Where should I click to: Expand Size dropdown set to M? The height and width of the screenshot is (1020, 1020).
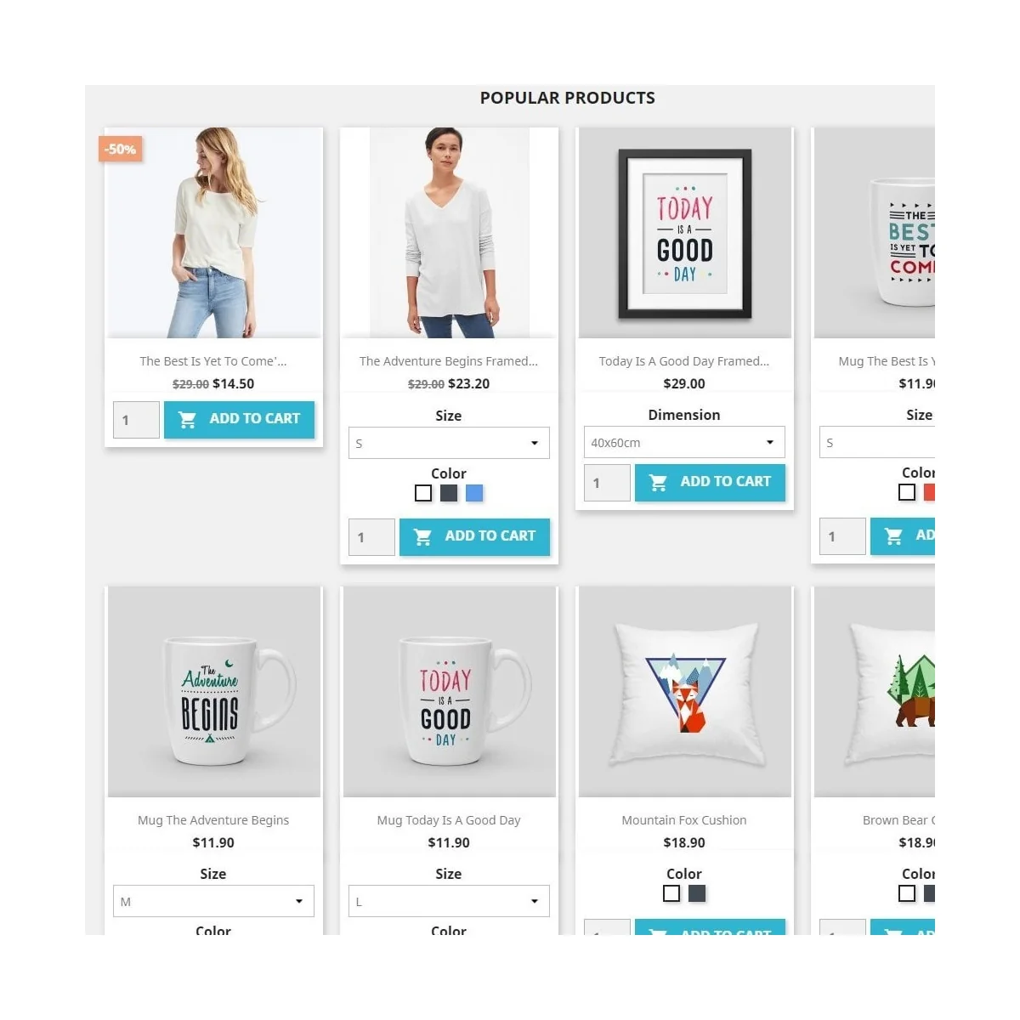[x=213, y=901]
